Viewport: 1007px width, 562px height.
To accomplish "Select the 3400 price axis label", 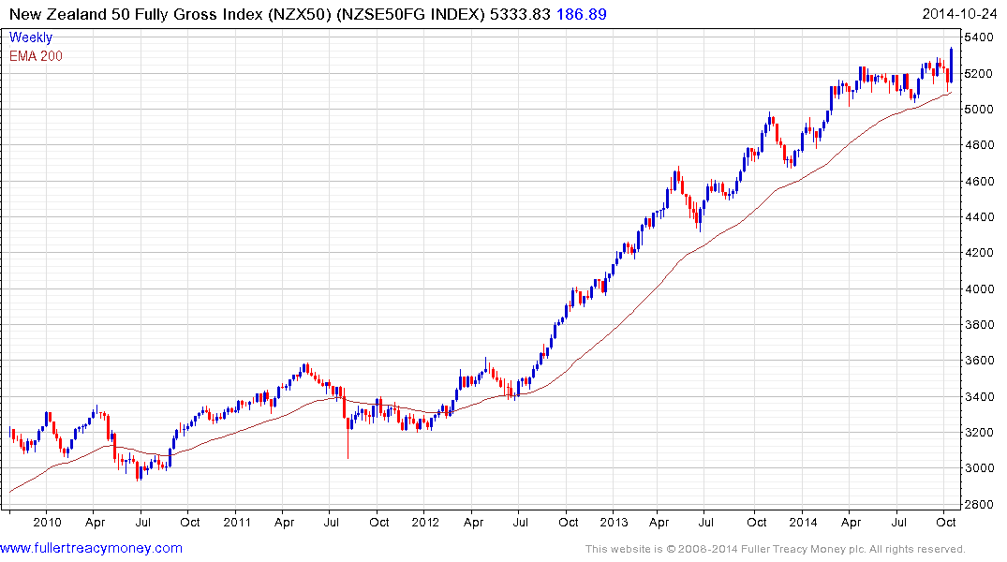I will (980, 396).
